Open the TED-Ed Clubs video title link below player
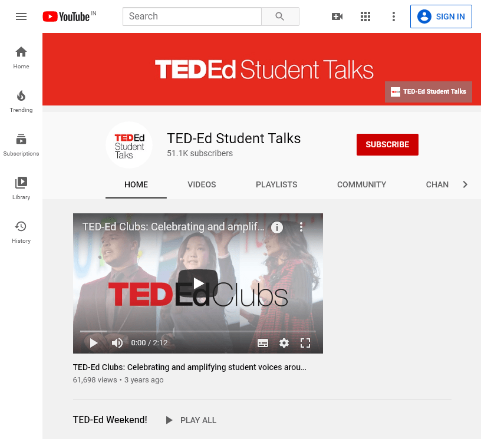 tap(190, 367)
